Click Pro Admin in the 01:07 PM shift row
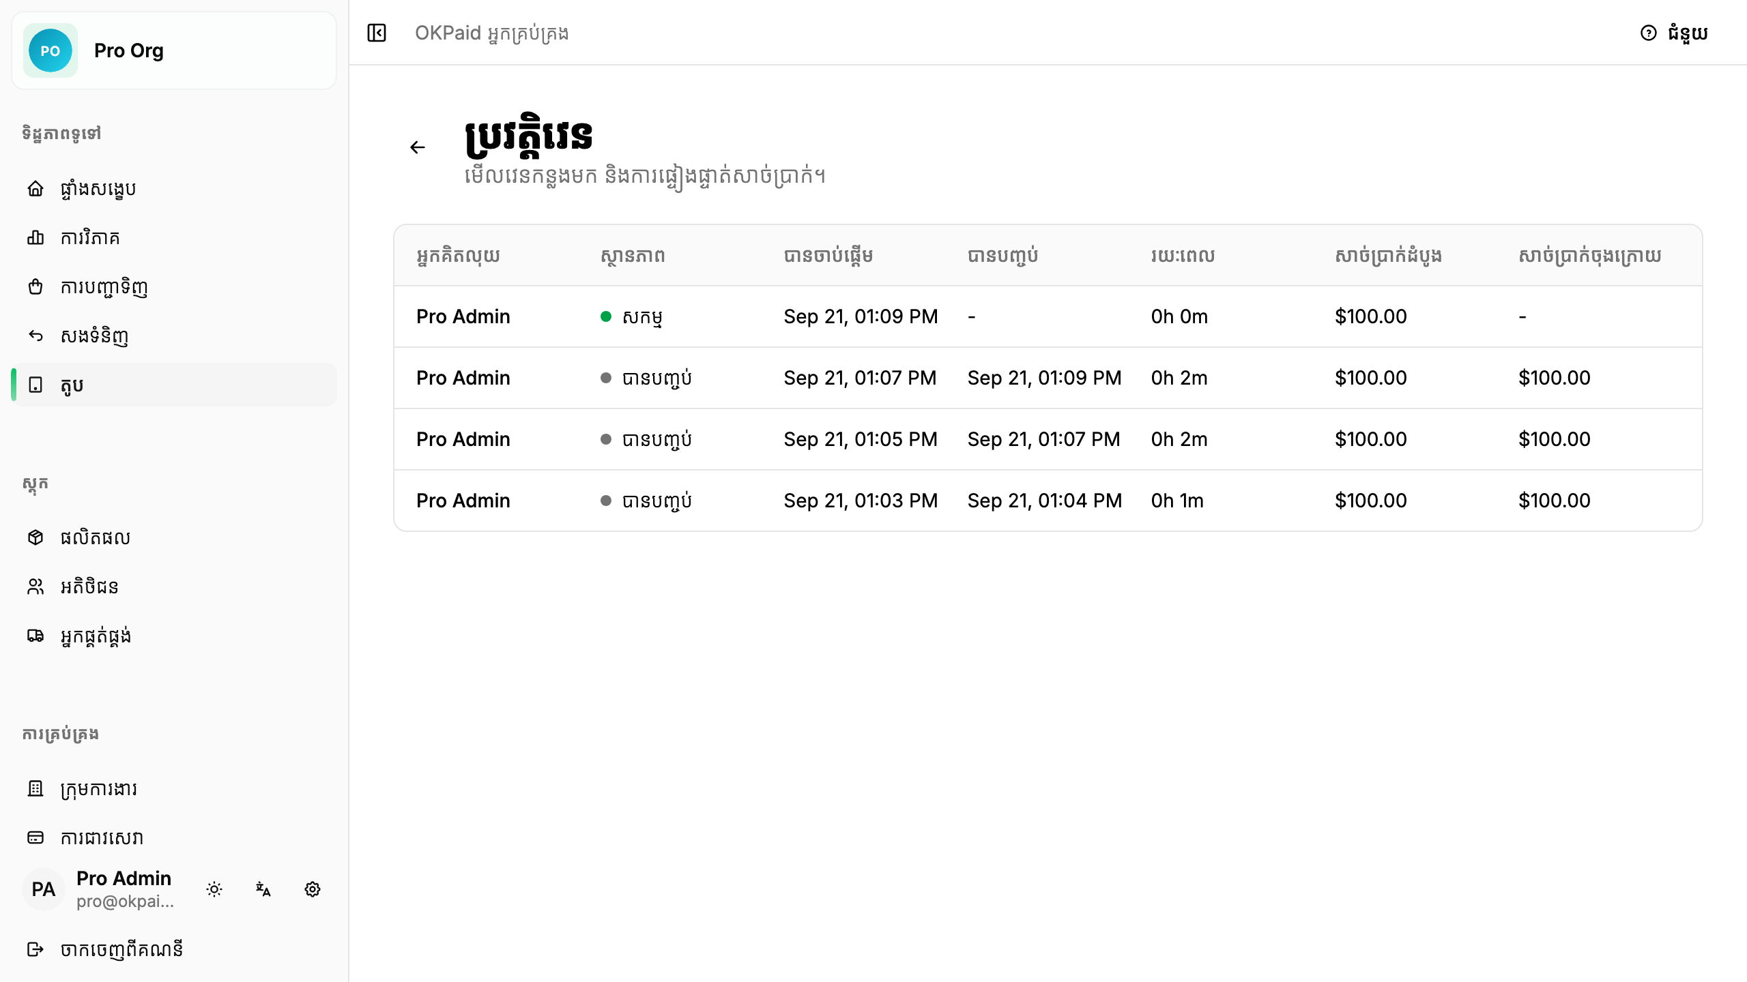 point(463,378)
